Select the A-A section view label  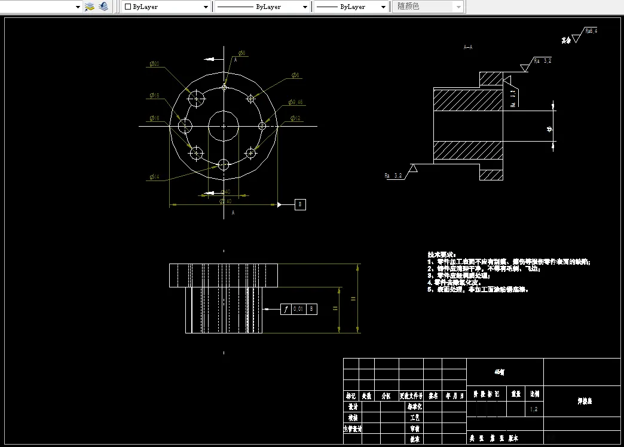pyautogui.click(x=468, y=47)
